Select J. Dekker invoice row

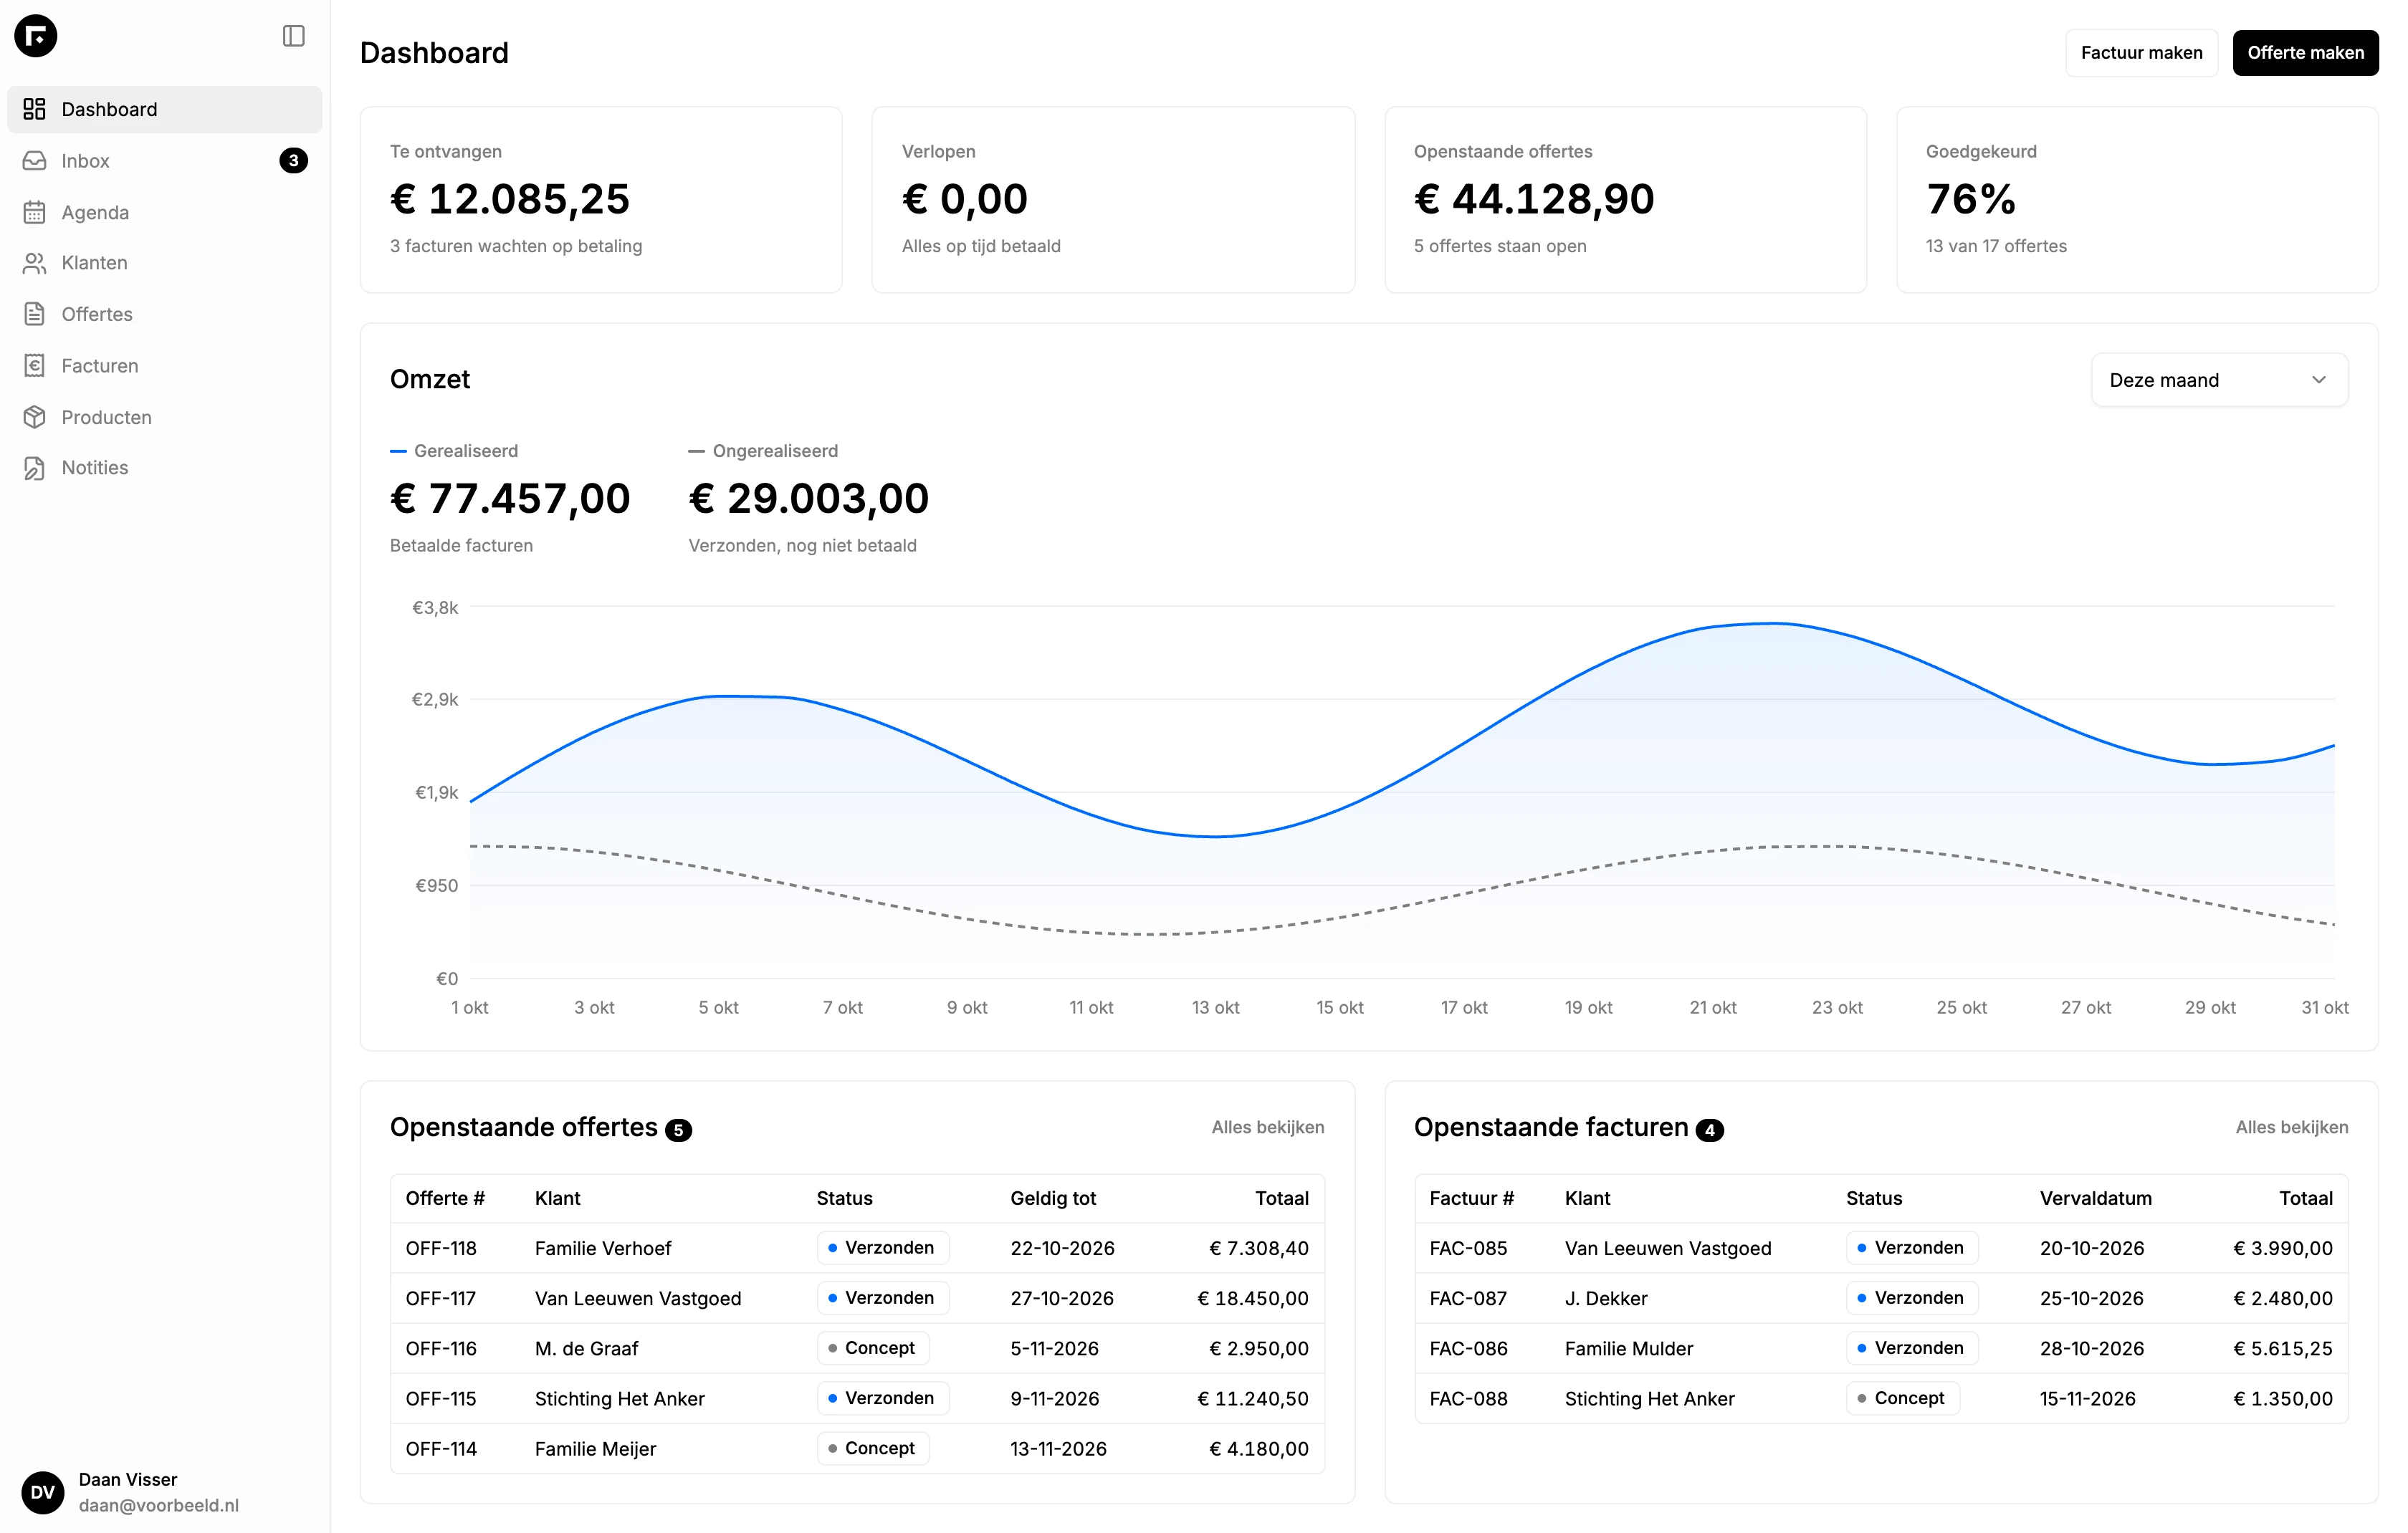click(1881, 1298)
